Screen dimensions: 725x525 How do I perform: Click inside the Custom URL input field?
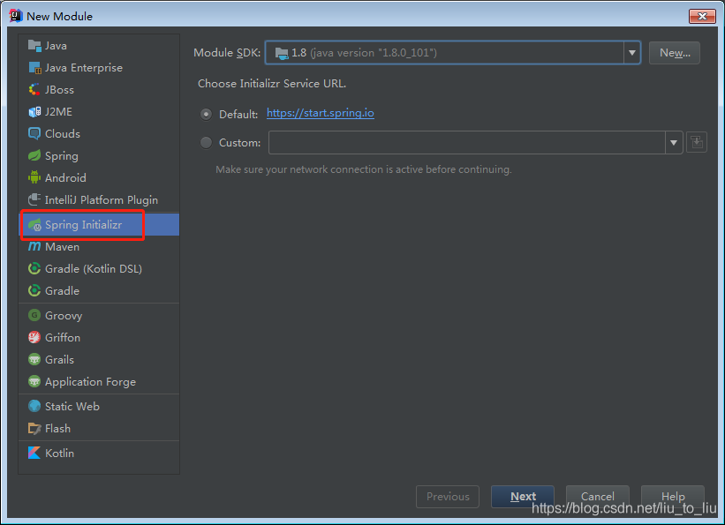tap(467, 142)
